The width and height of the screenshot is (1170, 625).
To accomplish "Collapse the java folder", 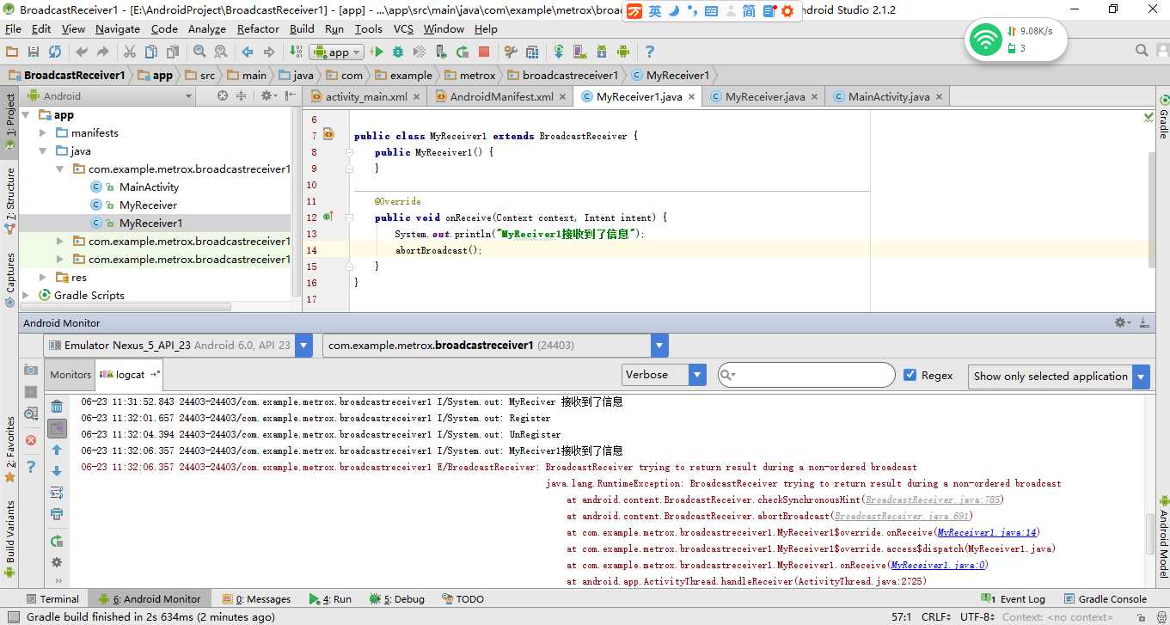I will 43,150.
